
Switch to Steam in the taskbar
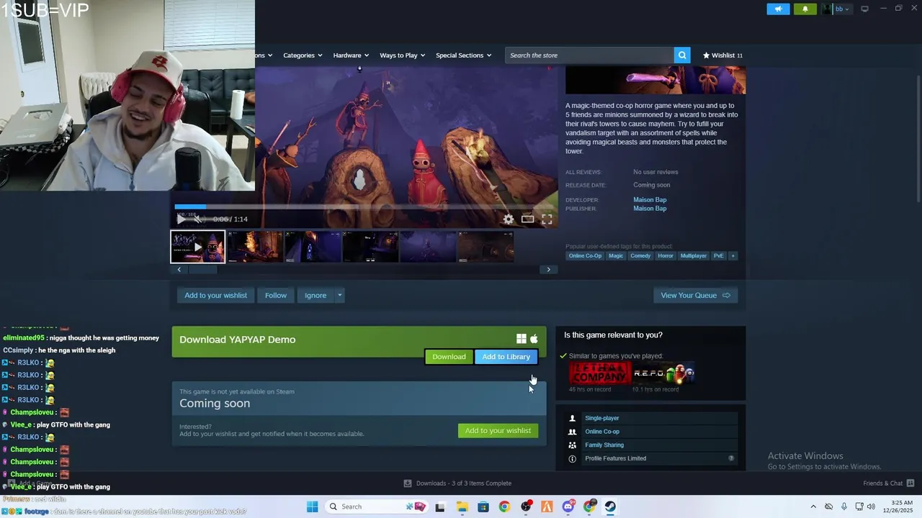click(610, 506)
